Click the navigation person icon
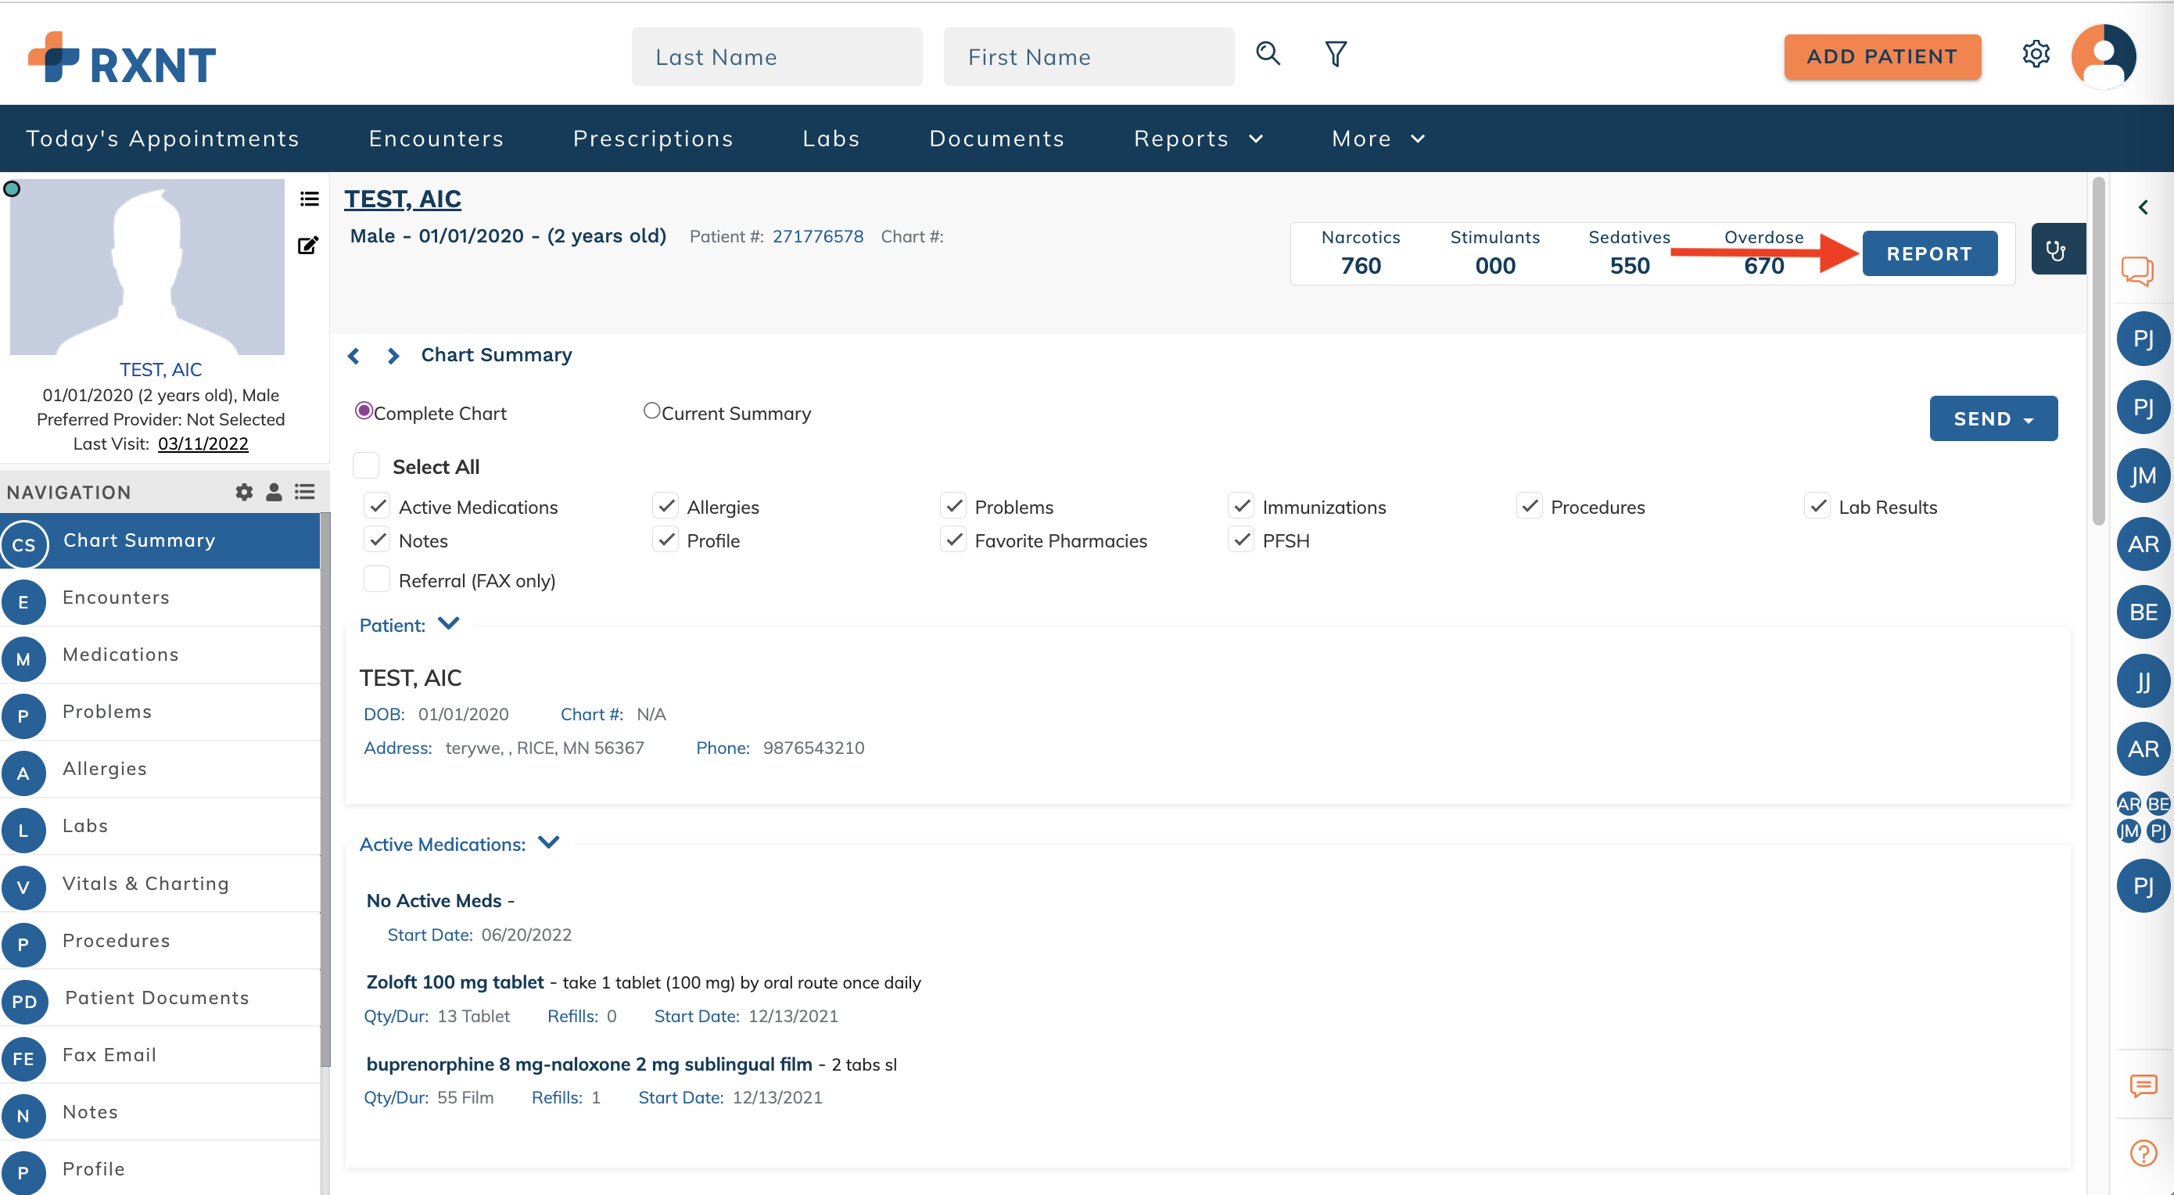2174x1195 pixels. point(274,492)
